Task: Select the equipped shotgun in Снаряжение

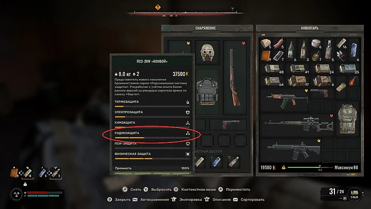Action: (235, 78)
